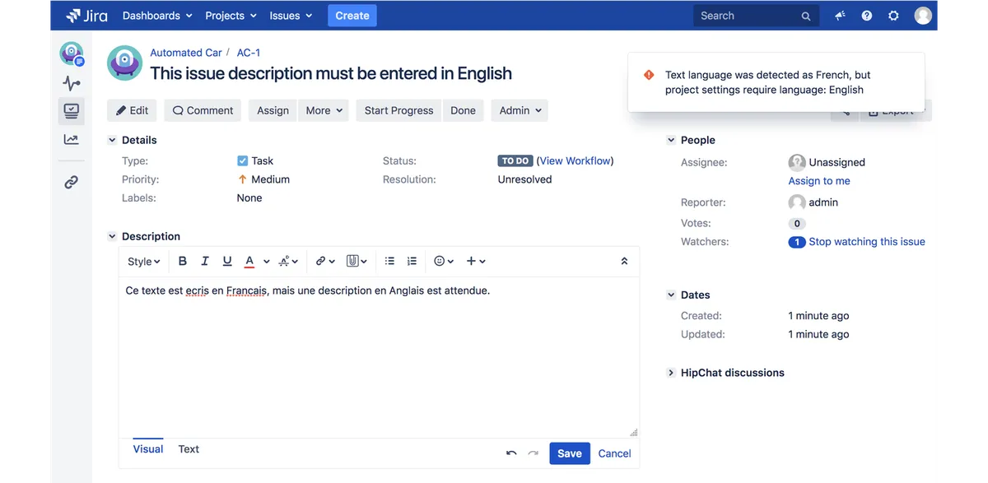Insert a bulleted list
988x483 pixels.
390,261
